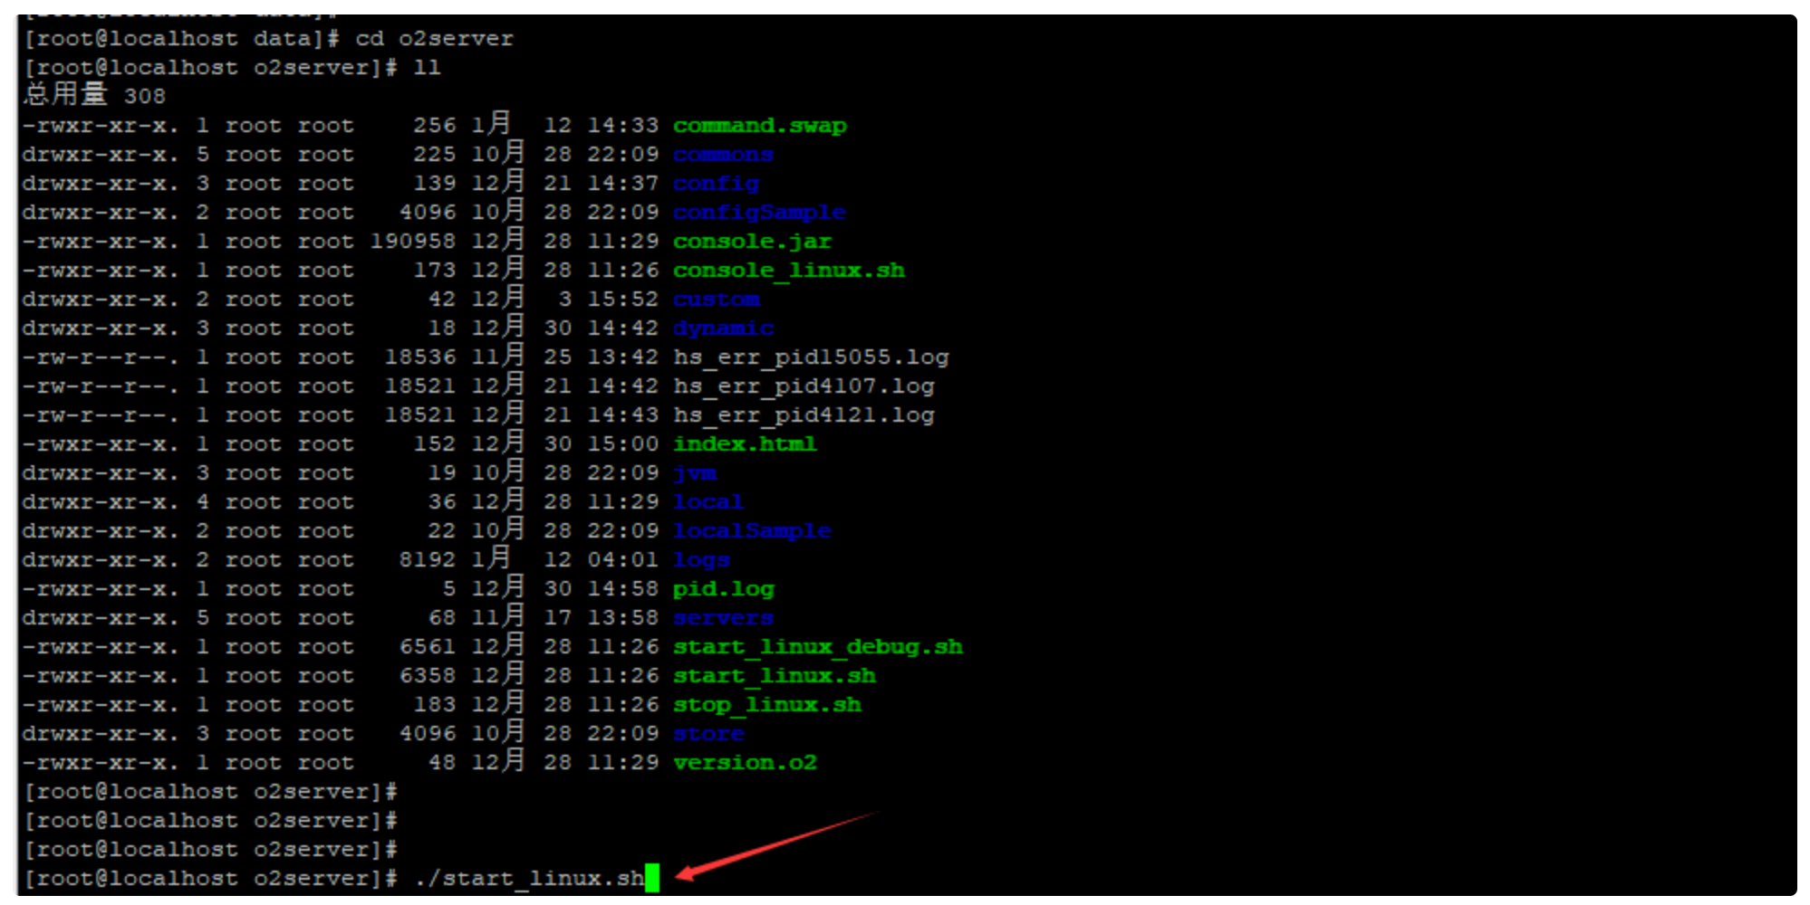
Task: Click the green cursor block after start_linux.sh
Action: click(652, 878)
